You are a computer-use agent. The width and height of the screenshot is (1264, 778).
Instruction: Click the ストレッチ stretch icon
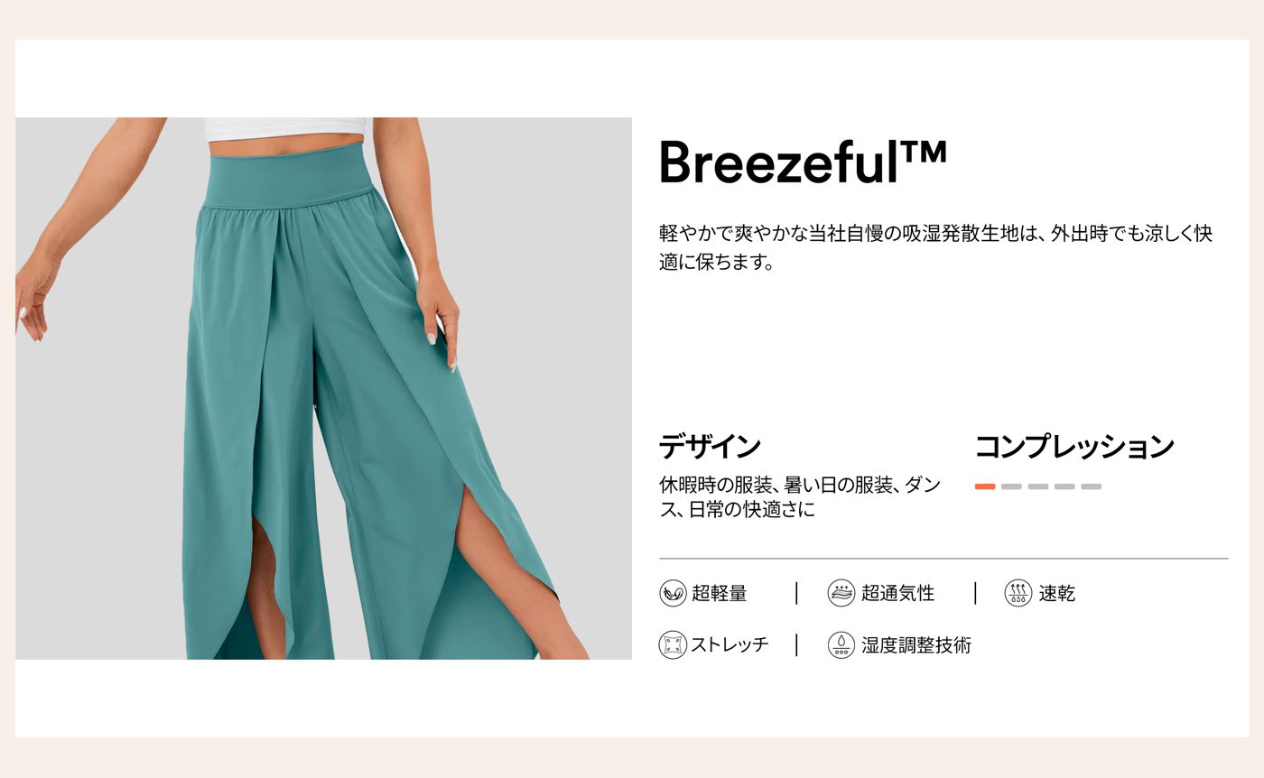pos(673,645)
